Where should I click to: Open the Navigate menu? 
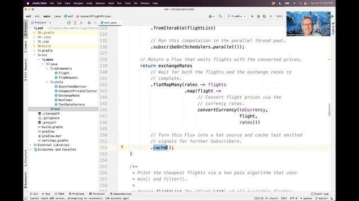(79, 3)
